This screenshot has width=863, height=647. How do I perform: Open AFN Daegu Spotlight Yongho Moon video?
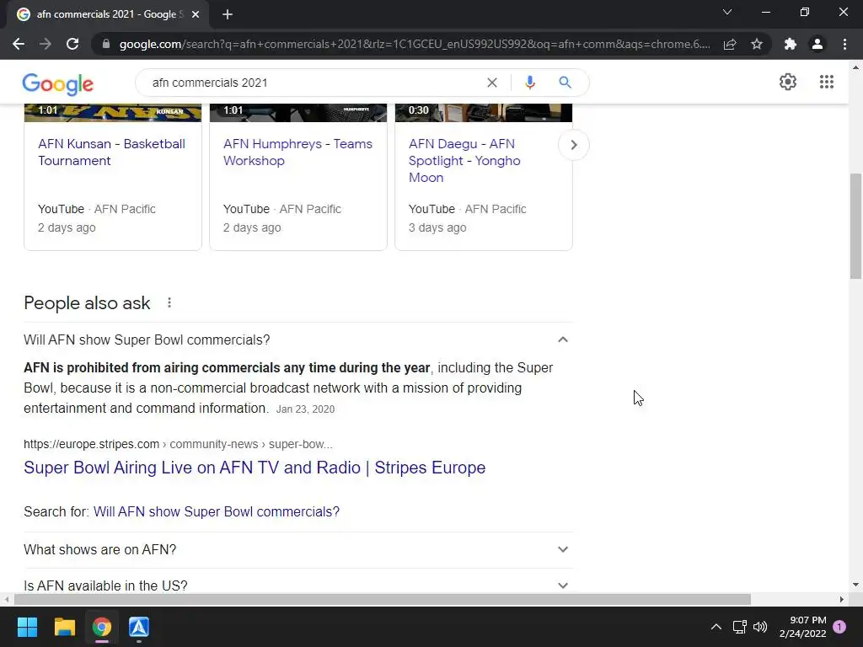pyautogui.click(x=464, y=161)
